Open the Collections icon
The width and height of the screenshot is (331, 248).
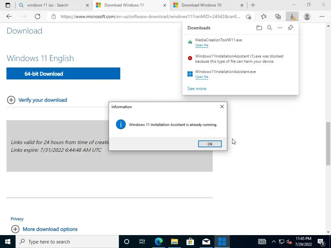(278, 16)
